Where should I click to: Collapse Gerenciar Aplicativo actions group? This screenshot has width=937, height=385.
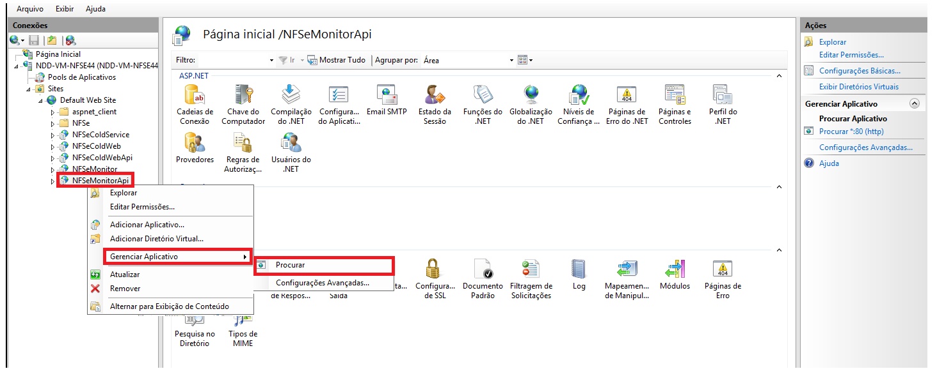tap(914, 103)
